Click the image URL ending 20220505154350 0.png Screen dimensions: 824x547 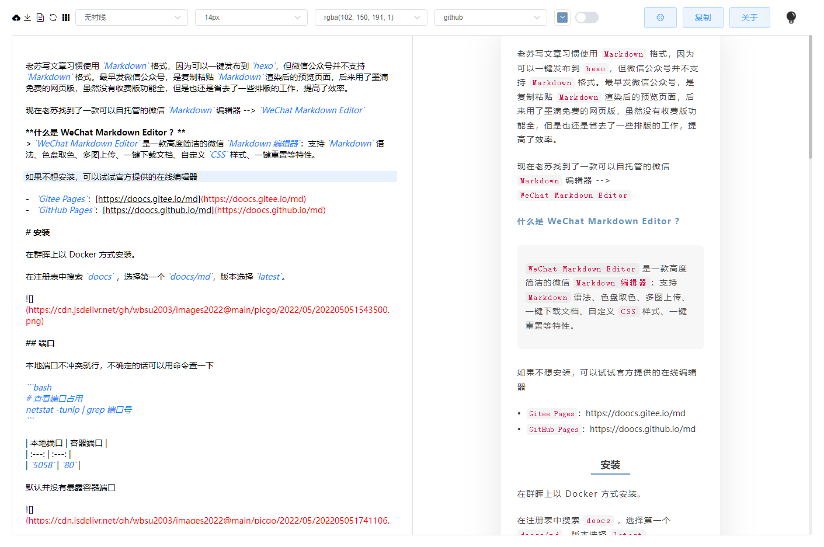click(x=208, y=315)
